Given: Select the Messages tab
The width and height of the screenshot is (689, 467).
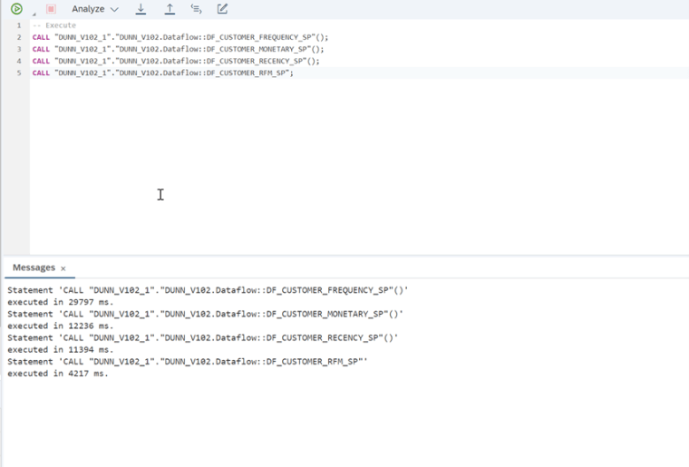Looking at the screenshot, I should coord(34,268).
